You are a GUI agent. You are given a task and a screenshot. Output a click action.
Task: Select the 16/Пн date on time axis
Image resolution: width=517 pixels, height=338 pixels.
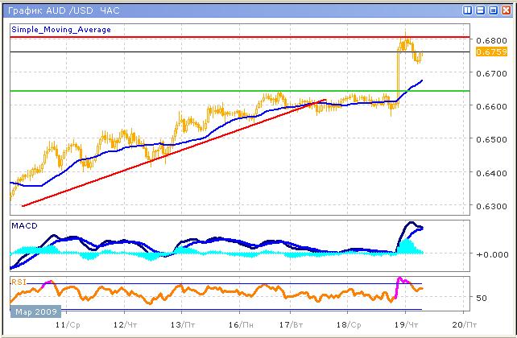(238, 324)
